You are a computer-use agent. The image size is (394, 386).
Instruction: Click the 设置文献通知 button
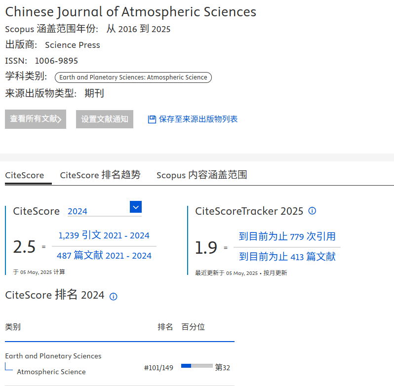coord(105,119)
